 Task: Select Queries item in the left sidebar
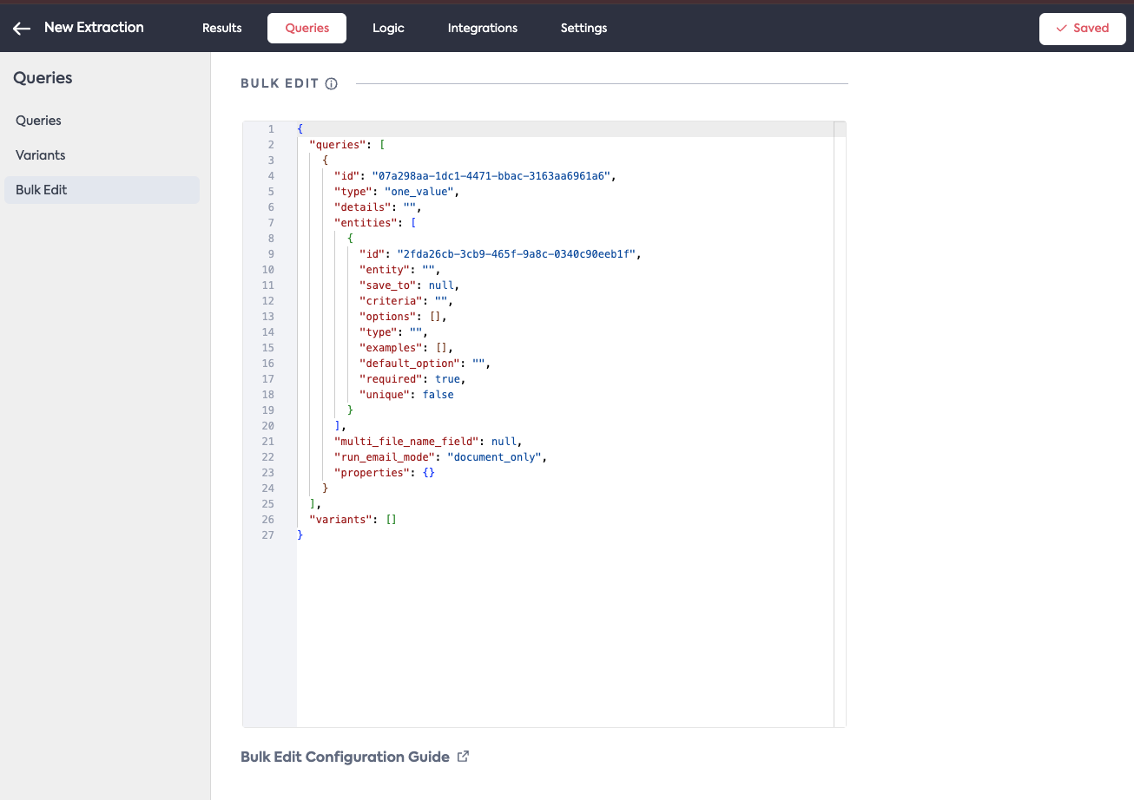point(38,121)
